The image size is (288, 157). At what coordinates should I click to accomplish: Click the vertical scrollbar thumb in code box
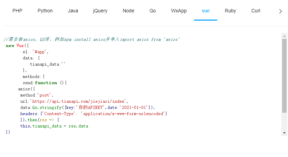tap(284, 76)
